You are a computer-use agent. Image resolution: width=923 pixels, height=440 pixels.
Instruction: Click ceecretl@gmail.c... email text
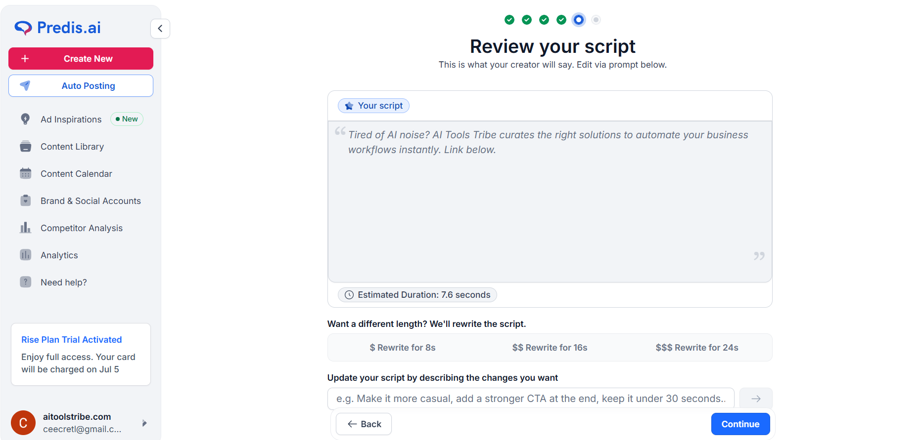(x=82, y=429)
